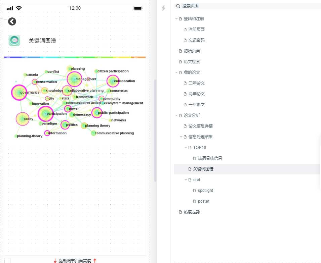321x263 pixels.
Task: Open the 论文信息详情 page
Action: pos(201,126)
